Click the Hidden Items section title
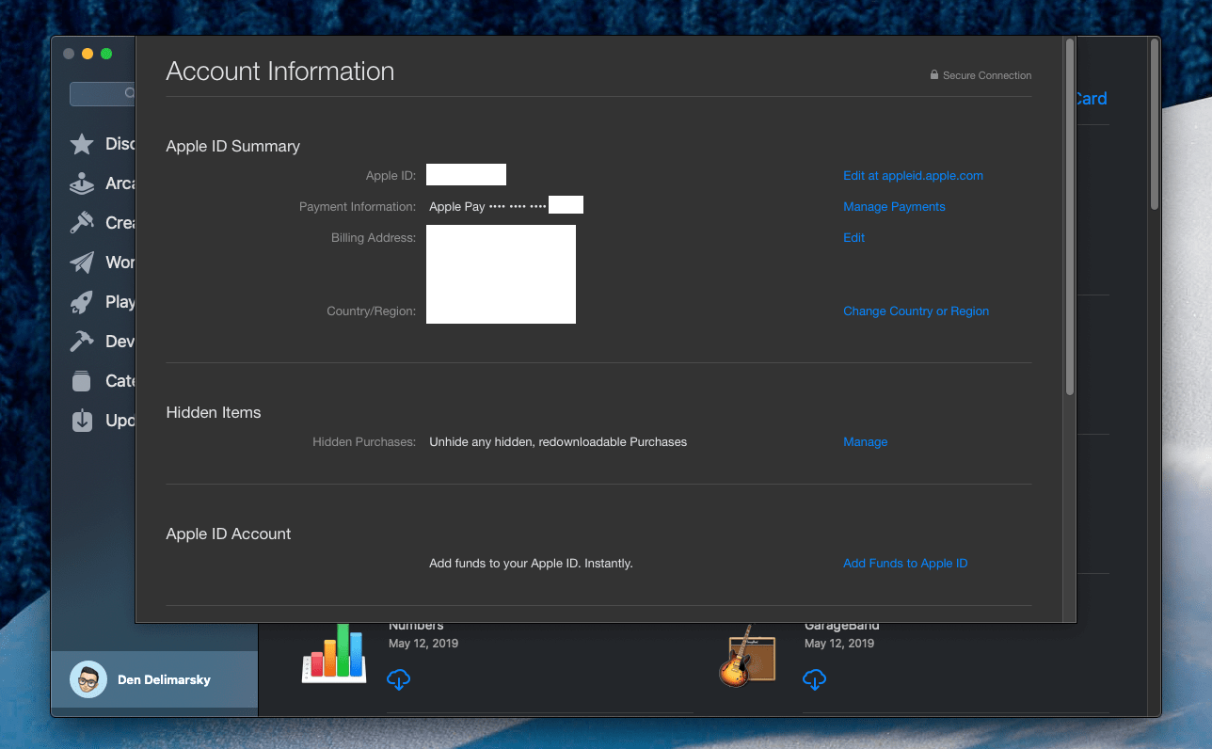Screen dimensions: 1212x749 [x=214, y=412]
